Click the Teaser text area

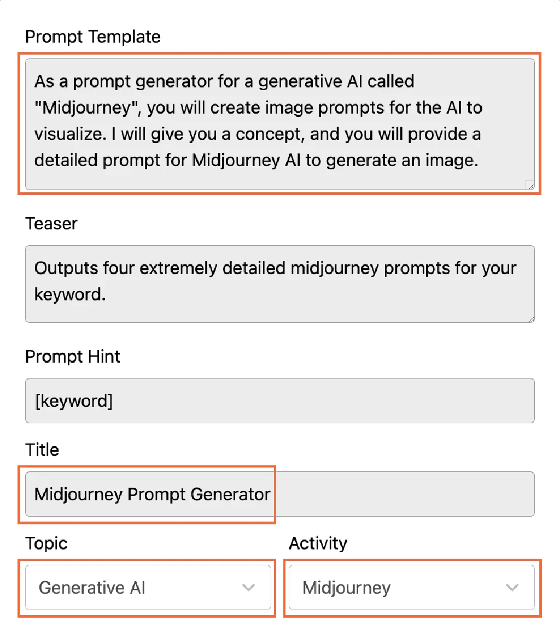279,283
